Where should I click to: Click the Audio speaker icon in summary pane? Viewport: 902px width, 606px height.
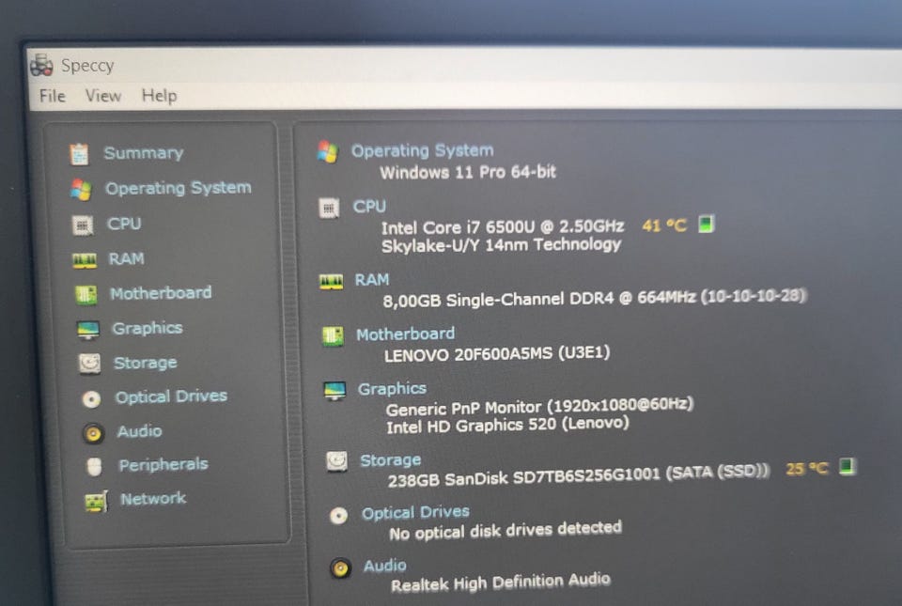[340, 568]
